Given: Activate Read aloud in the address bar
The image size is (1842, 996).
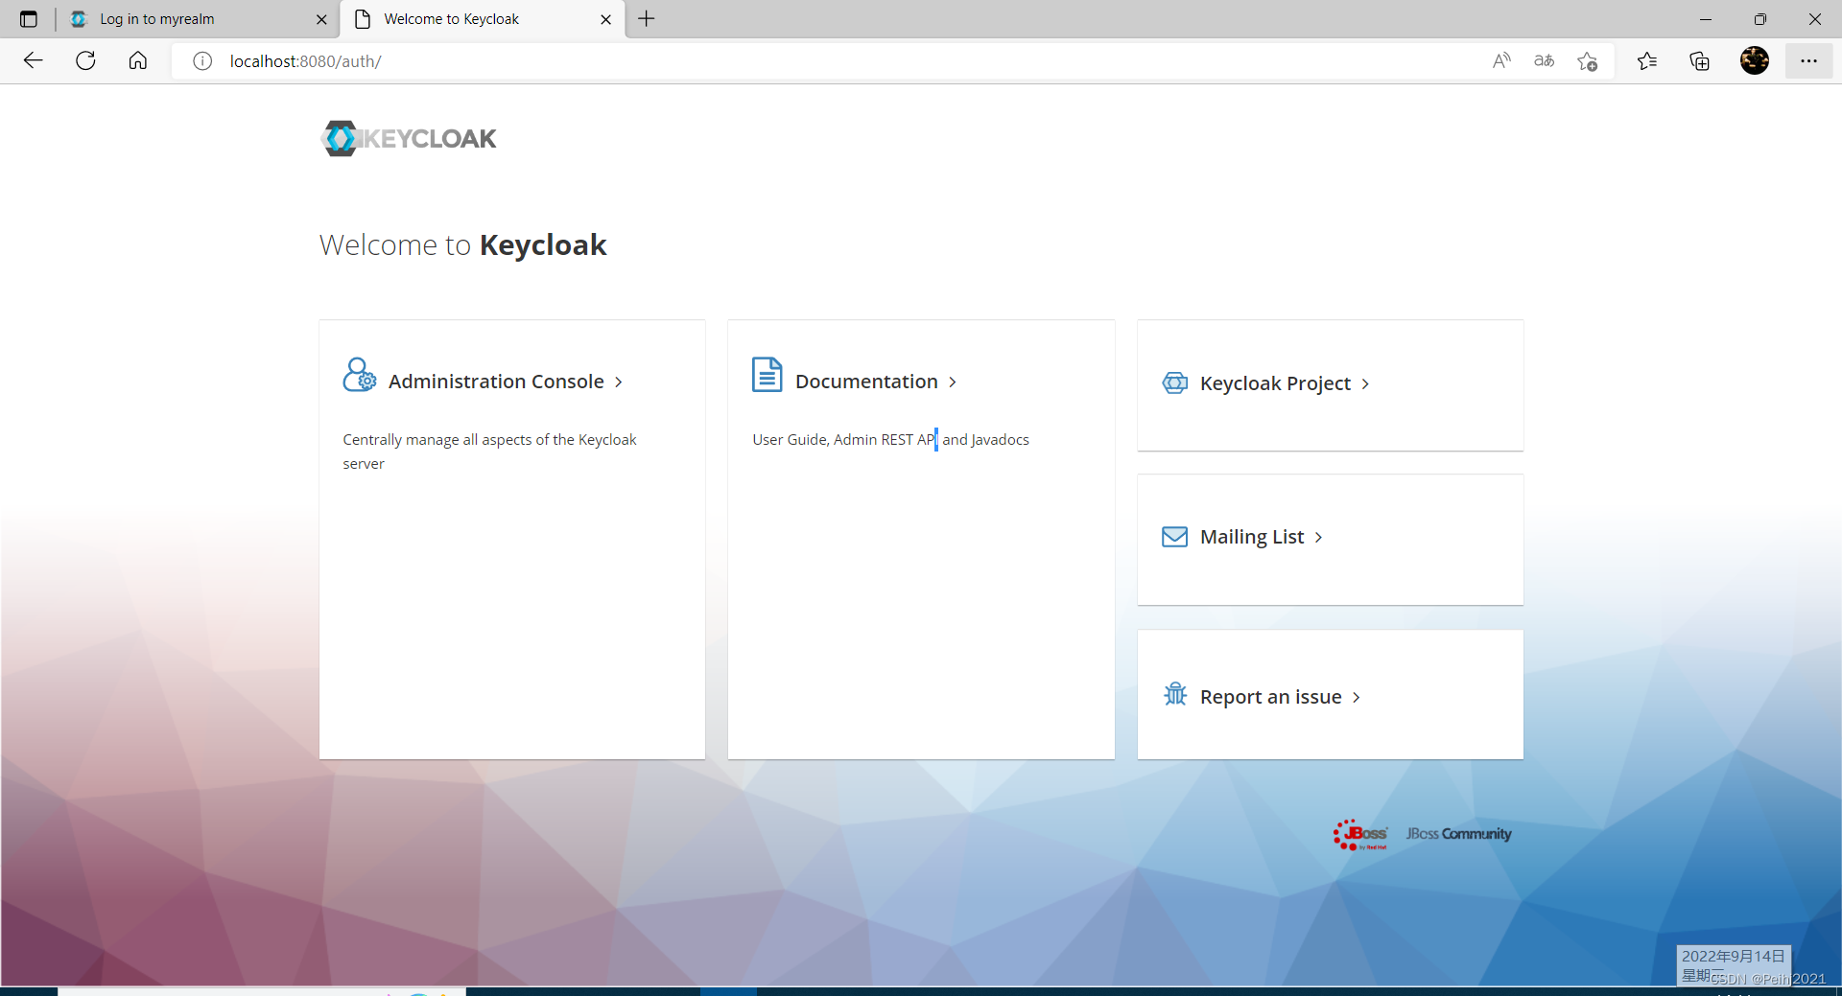Looking at the screenshot, I should coord(1500,60).
